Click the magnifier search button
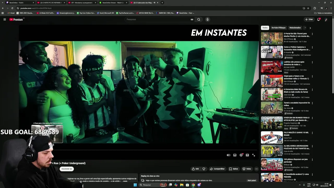334x188 pixels. point(199,19)
